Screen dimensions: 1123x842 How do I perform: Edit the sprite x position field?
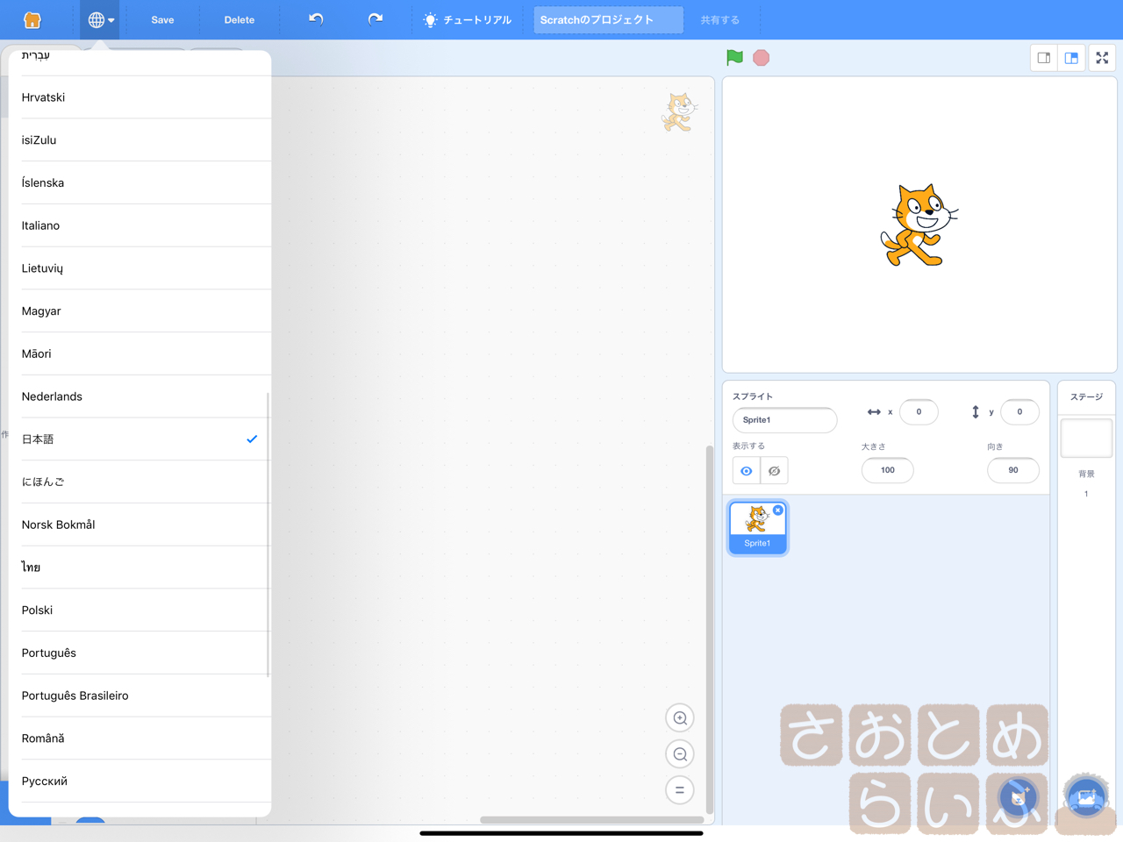(919, 412)
